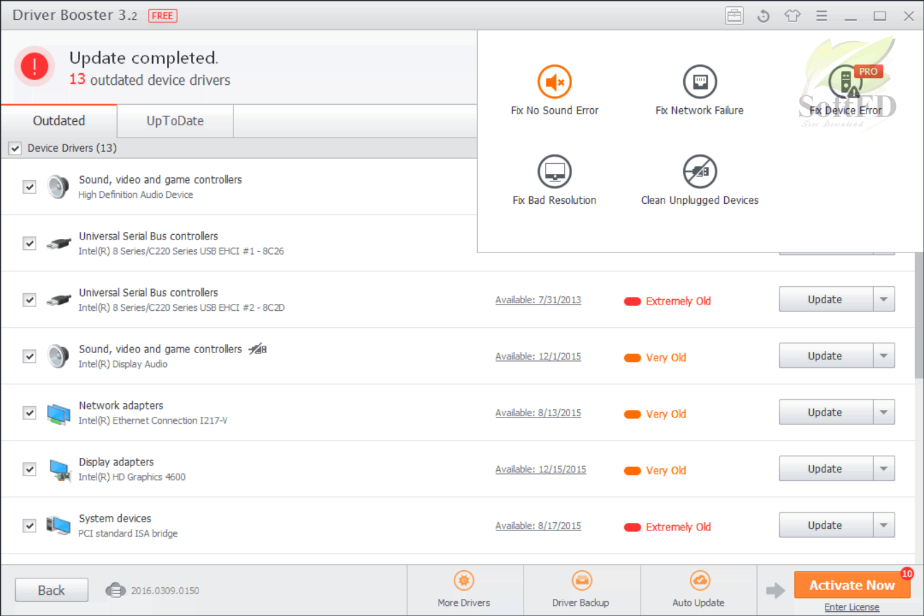Click database version text 2016.0309.0150
Screen dimensions: 924x616
(165, 591)
